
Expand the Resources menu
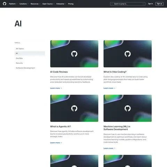point(35,4)
